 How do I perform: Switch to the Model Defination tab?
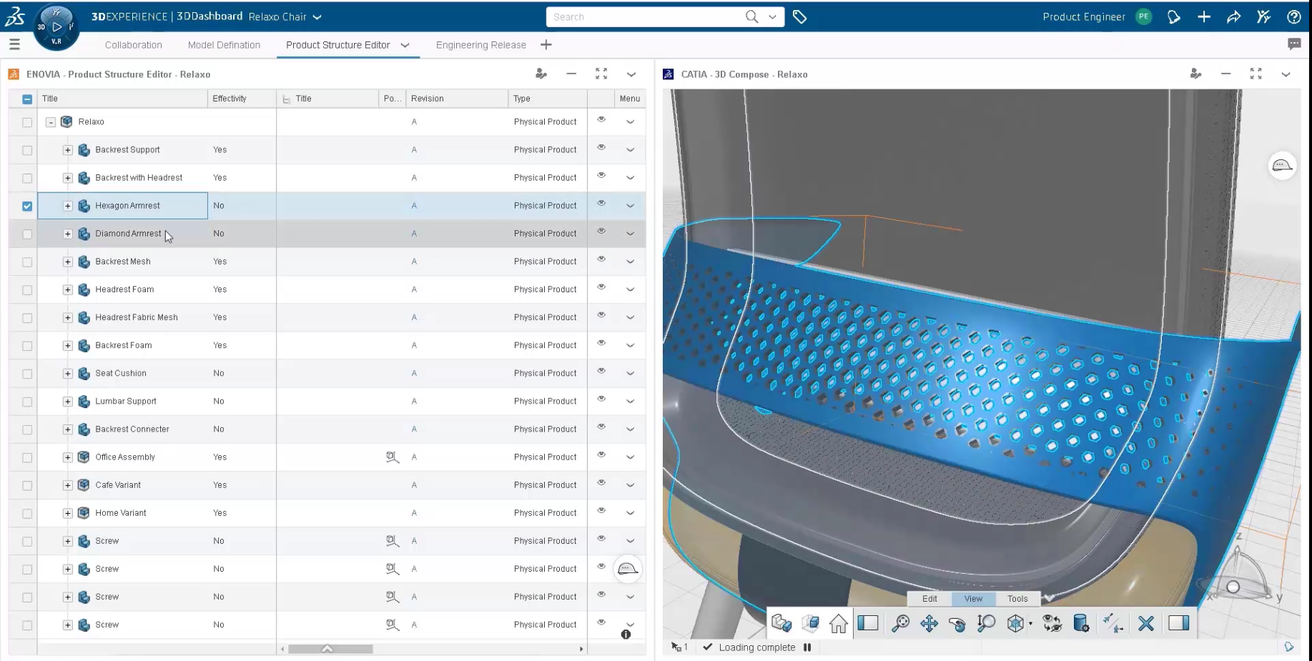coord(224,45)
